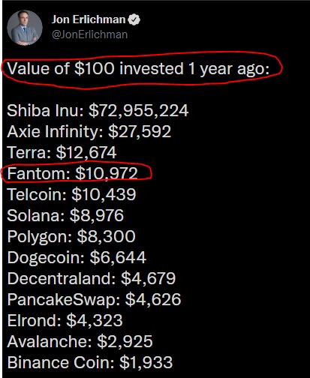Click the Terra: $12,674 line
Viewport: 310px width, 378px height.
[62, 152]
